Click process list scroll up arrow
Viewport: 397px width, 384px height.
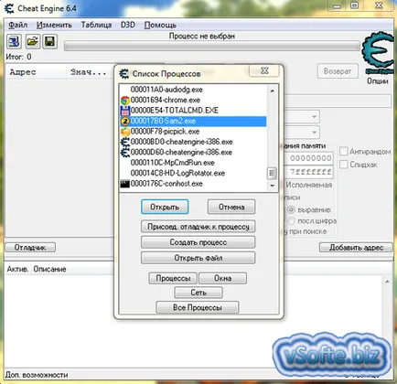click(x=273, y=91)
